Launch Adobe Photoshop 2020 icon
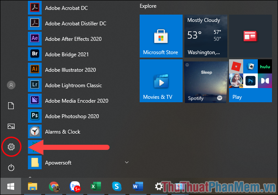 35,116
